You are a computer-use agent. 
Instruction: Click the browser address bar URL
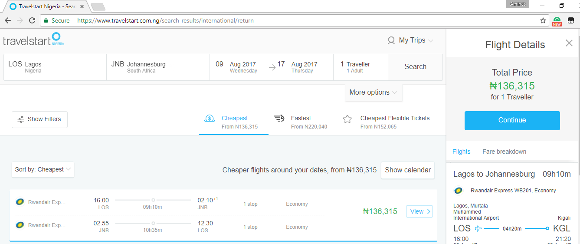click(165, 20)
